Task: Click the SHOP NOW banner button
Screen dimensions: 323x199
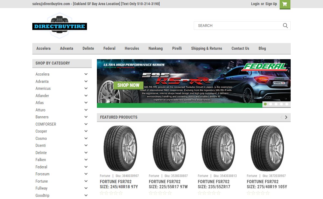Action: click(128, 85)
